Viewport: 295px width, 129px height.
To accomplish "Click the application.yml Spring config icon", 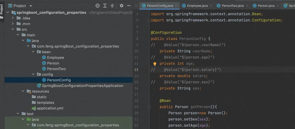I will (34, 108).
